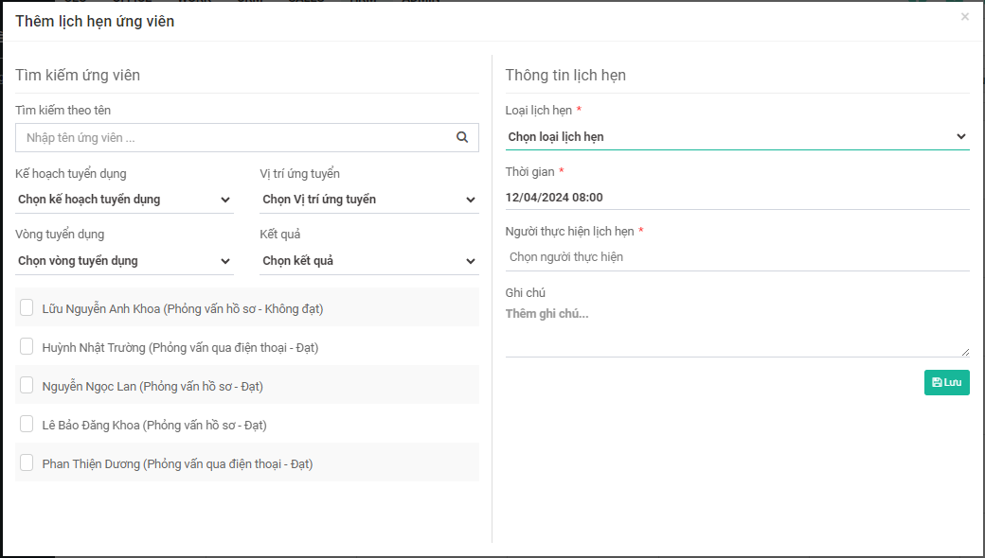Select Phan Thiện Dương checkbox
This screenshot has height=558, width=985.
27,462
